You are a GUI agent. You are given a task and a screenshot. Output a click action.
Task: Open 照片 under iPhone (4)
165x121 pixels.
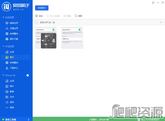10,86
